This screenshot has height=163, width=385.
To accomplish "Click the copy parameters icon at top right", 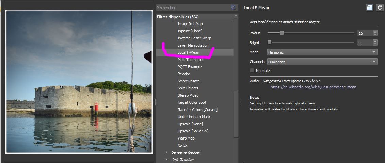I will coord(370,7).
